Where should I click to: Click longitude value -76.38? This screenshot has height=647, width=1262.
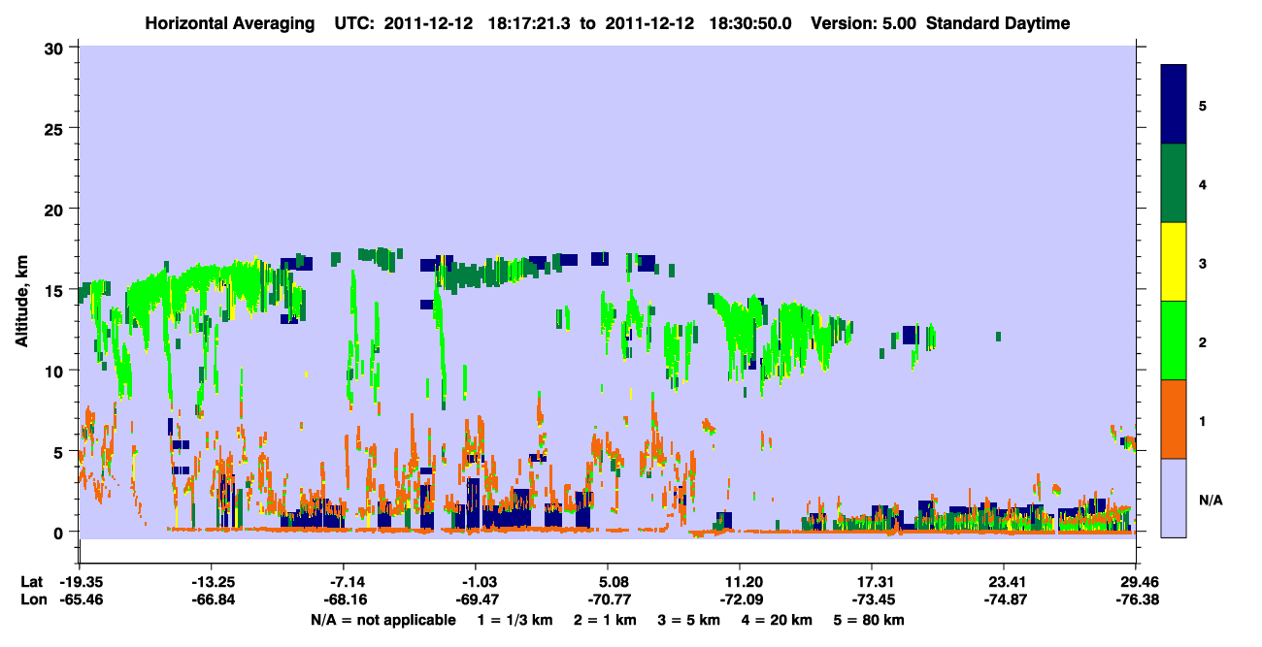pyautogui.click(x=1136, y=600)
